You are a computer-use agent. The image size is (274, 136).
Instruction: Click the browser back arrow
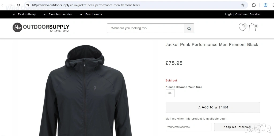(3, 5)
